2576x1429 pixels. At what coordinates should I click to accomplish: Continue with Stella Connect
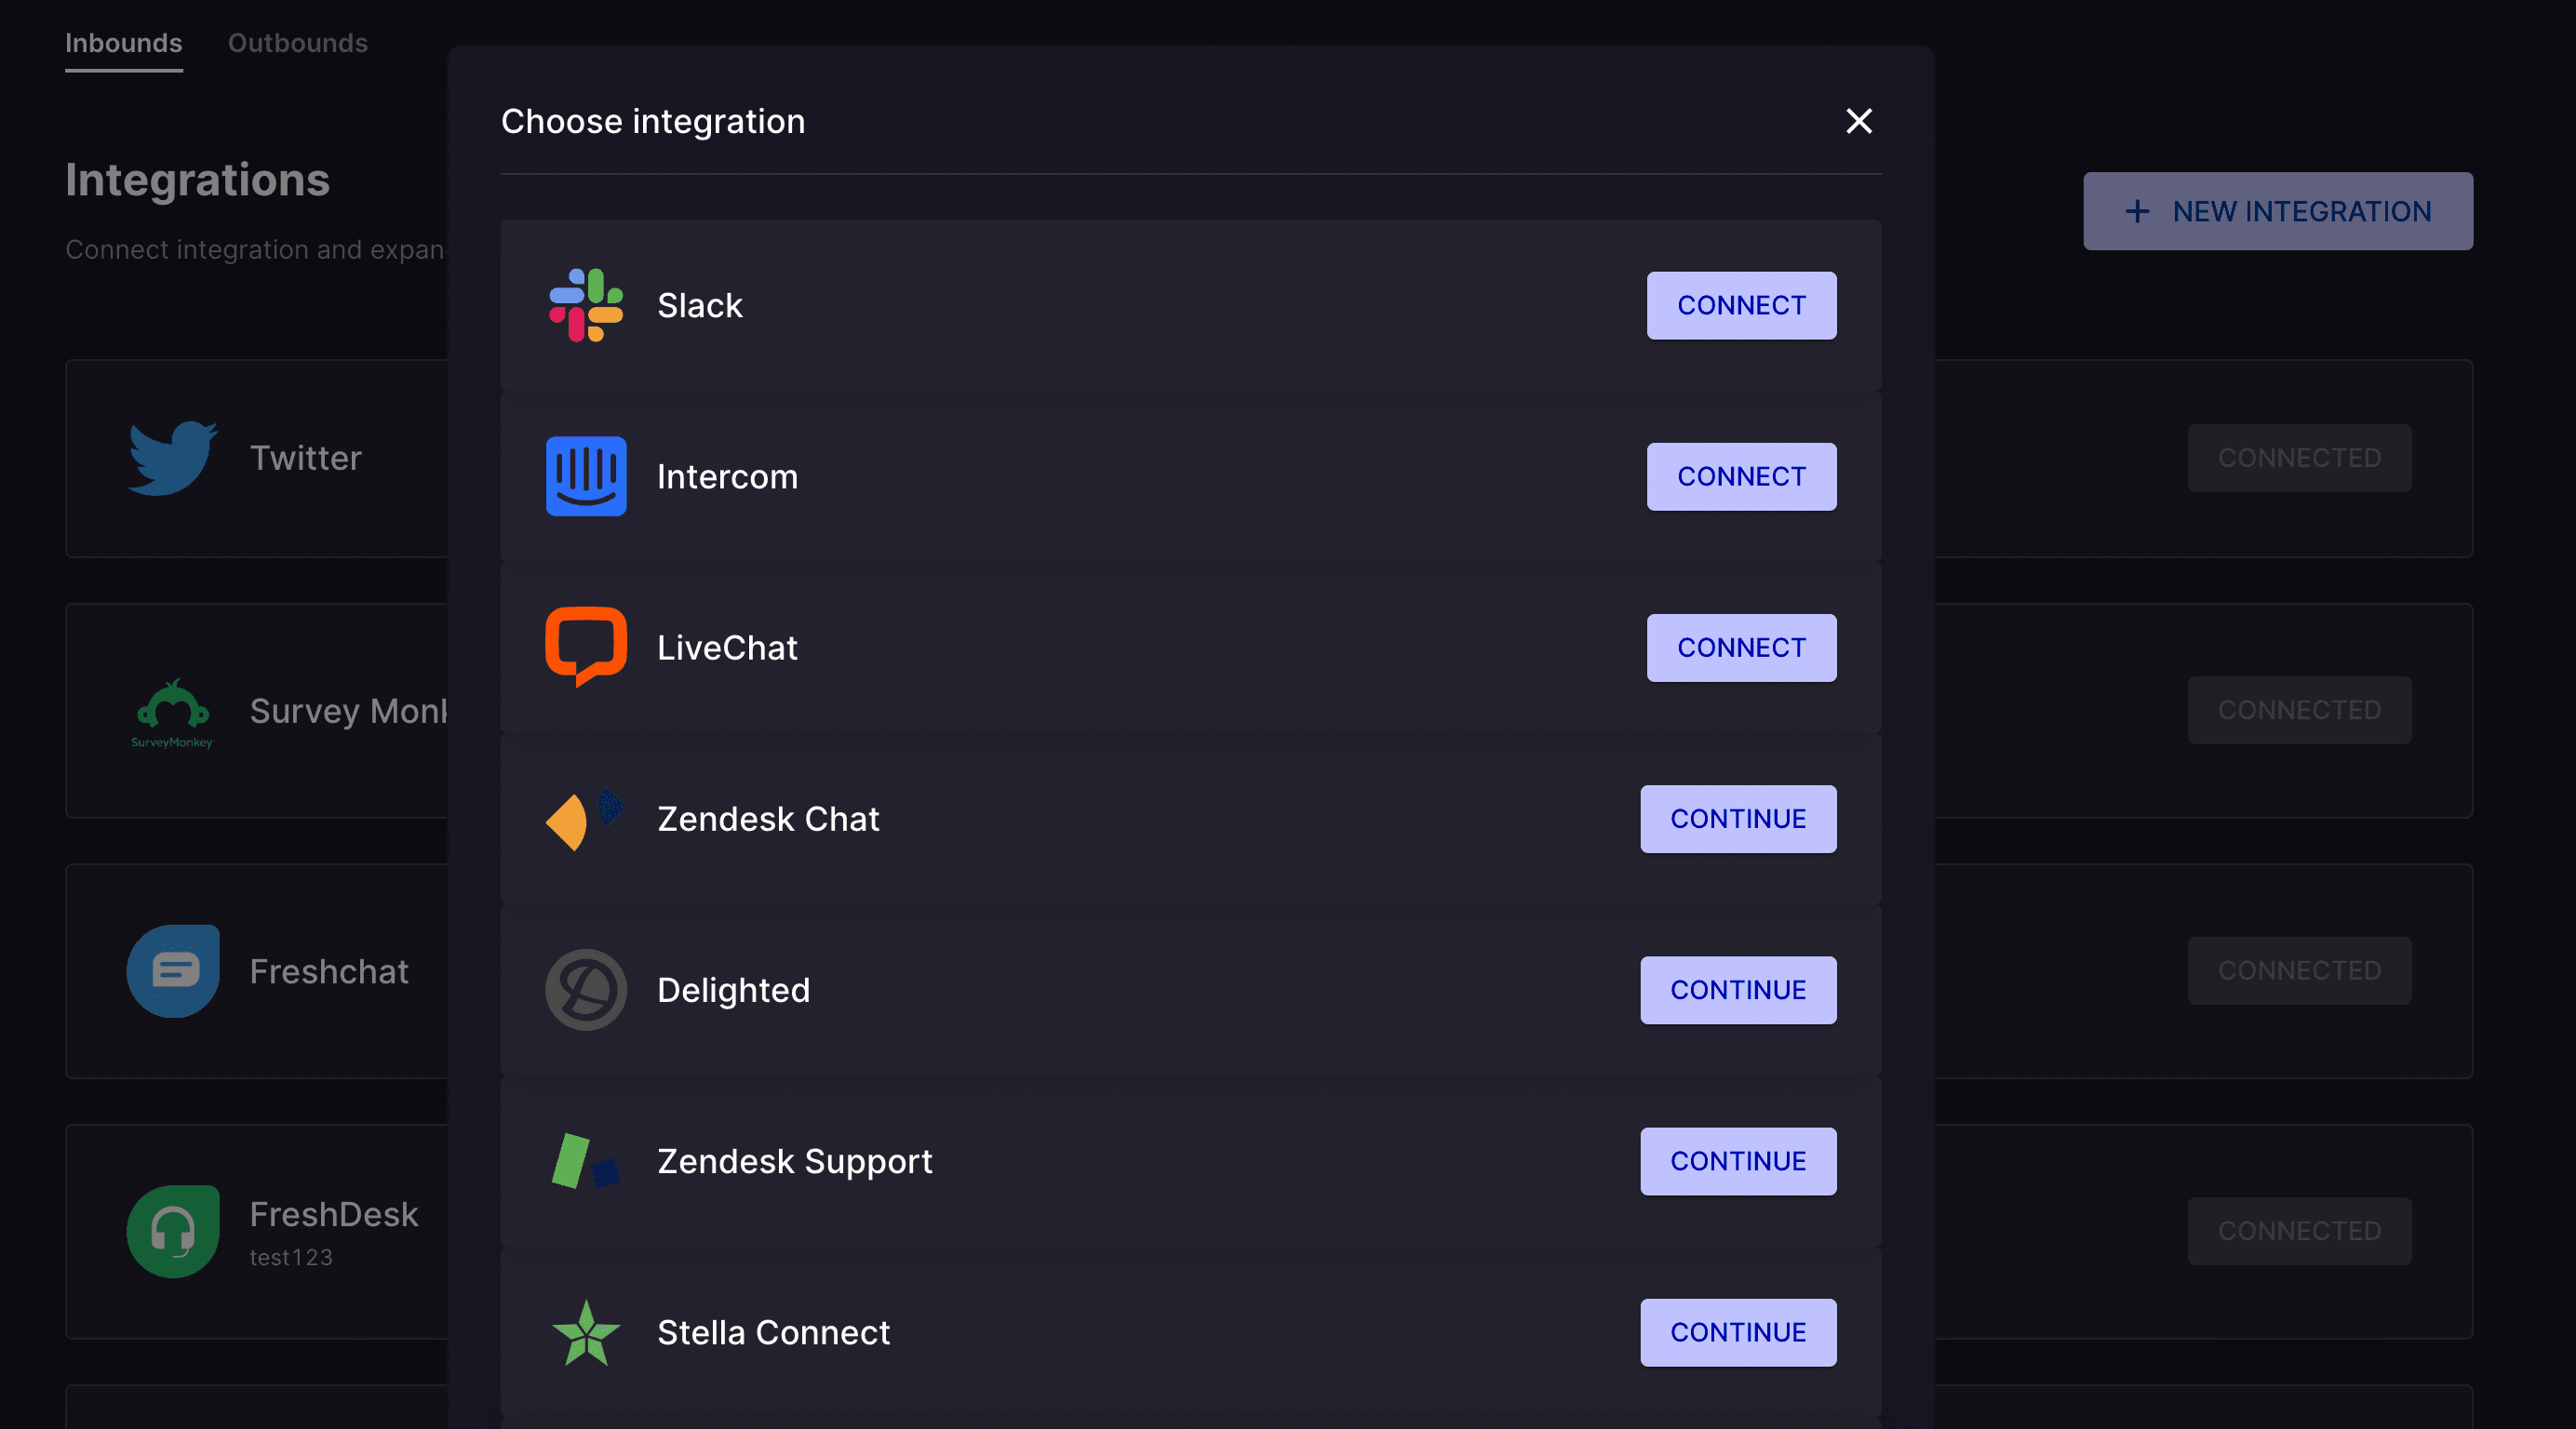(1737, 1332)
